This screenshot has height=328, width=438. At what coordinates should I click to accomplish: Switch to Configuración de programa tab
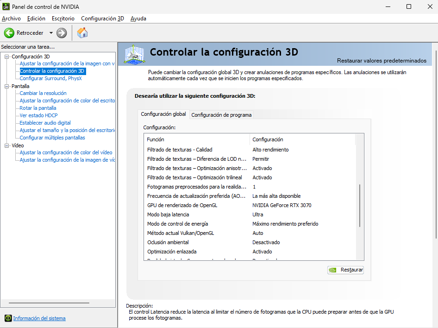tap(221, 115)
